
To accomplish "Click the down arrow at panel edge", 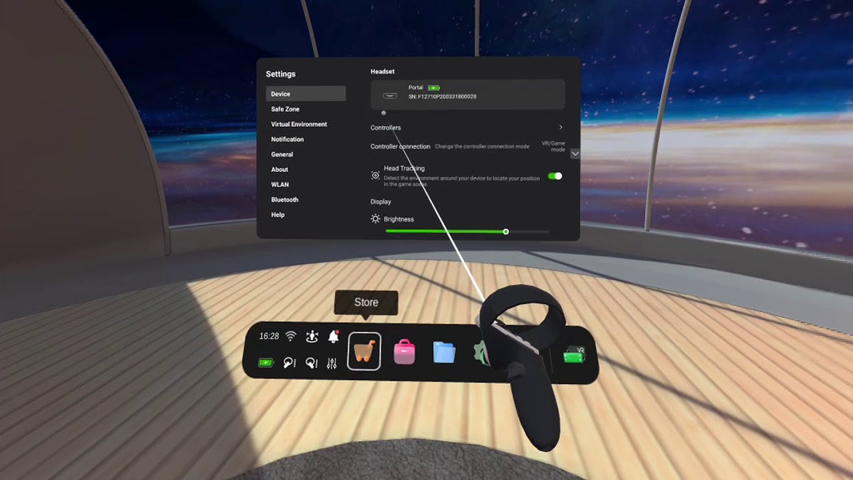I will coord(575,153).
